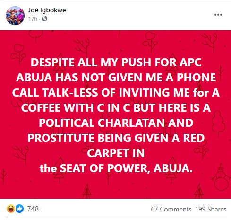
Task: Click the "ABUJA HAS NOT GIVEN ME A PHONE" line
Action: [116, 78]
